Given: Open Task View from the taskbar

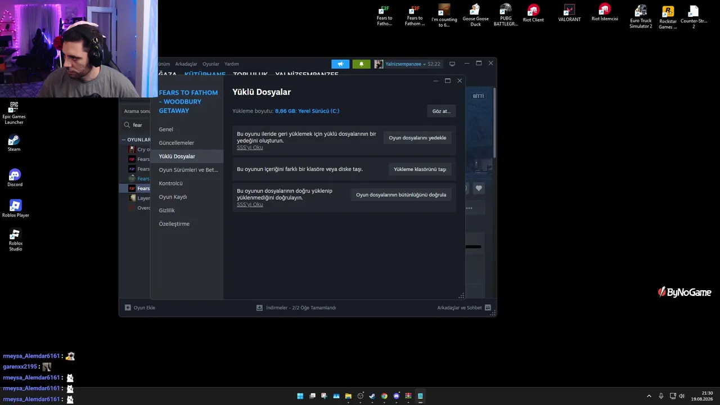Looking at the screenshot, I should click(312, 396).
